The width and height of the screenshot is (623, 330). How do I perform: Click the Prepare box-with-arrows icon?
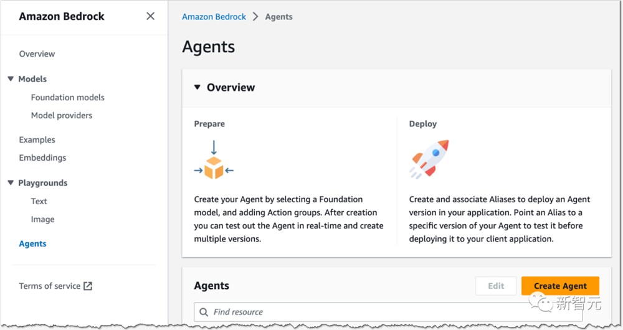(x=214, y=159)
